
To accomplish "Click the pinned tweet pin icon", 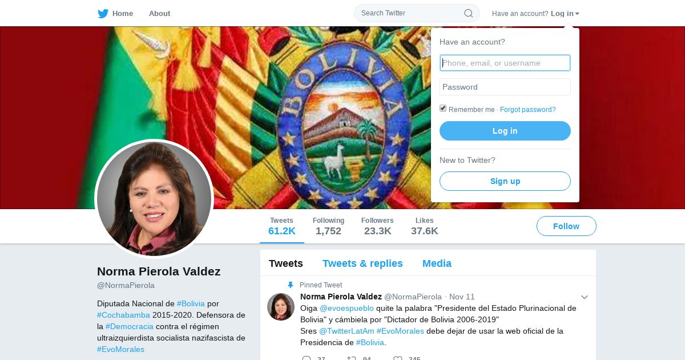I will pyautogui.click(x=291, y=285).
